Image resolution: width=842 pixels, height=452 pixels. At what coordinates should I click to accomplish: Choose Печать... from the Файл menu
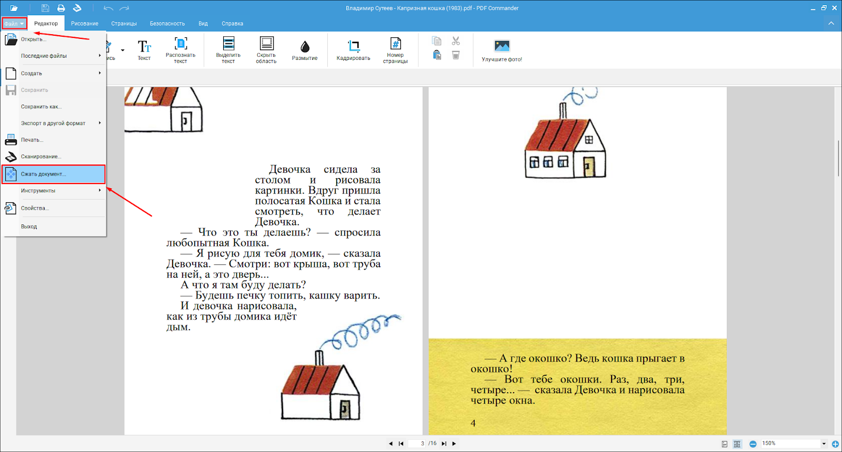click(x=54, y=140)
